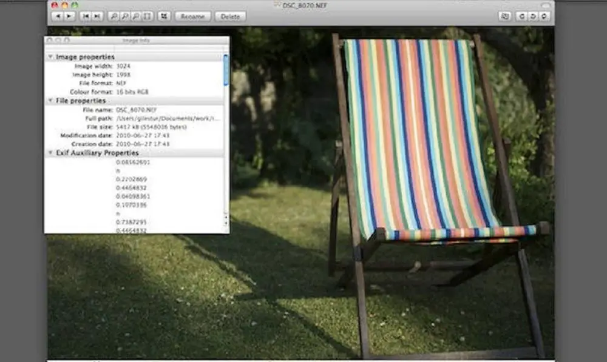Open the image info icon left of the rotate icons
Screen dimensions: 607x362
[504, 16]
